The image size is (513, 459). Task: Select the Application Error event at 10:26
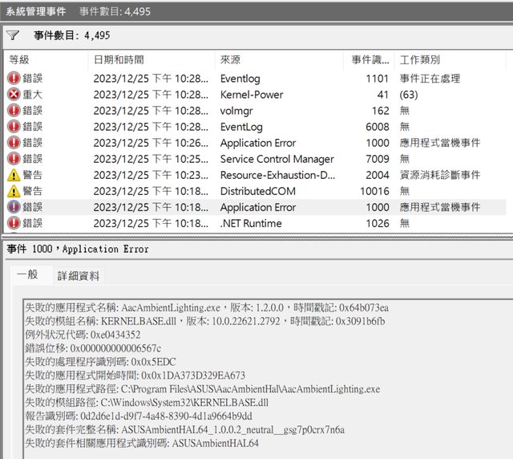coord(257,143)
